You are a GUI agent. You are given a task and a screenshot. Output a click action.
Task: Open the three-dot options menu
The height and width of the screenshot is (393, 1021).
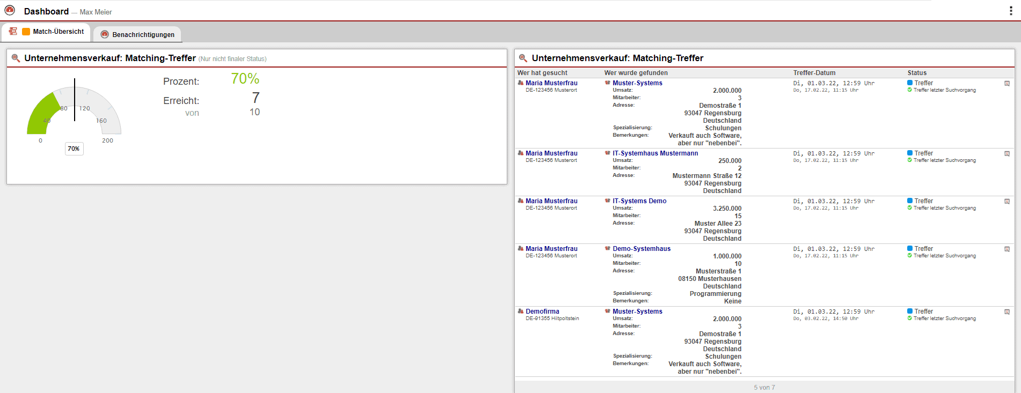1011,11
